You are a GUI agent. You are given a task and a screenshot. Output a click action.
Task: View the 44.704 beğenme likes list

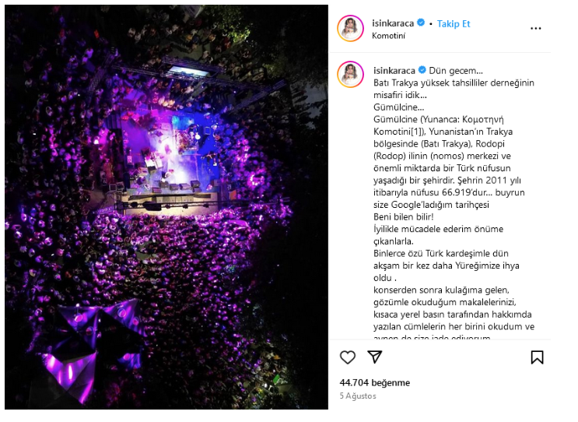374,382
